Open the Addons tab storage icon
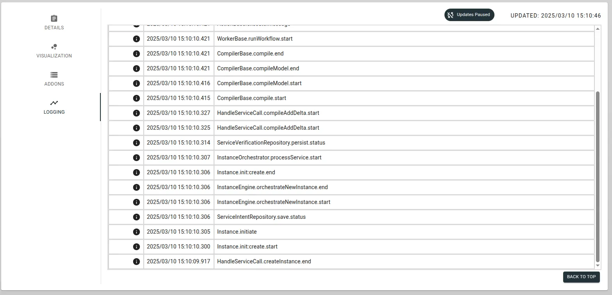 (54, 75)
